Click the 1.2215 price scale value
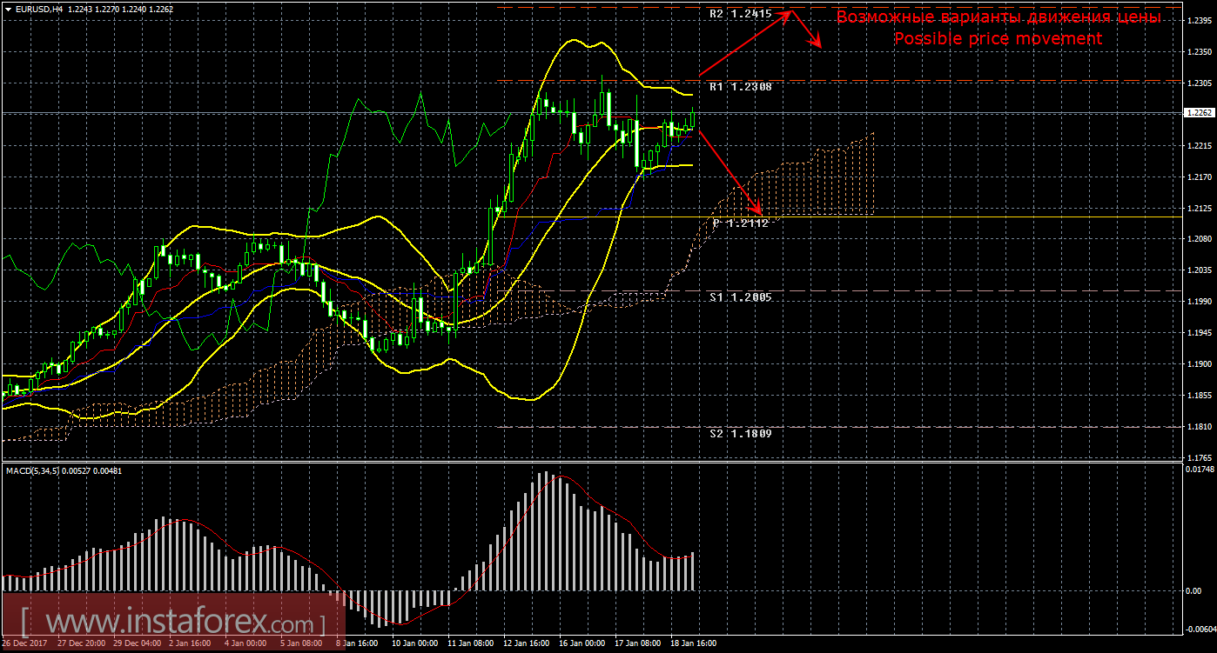 (x=1200, y=146)
